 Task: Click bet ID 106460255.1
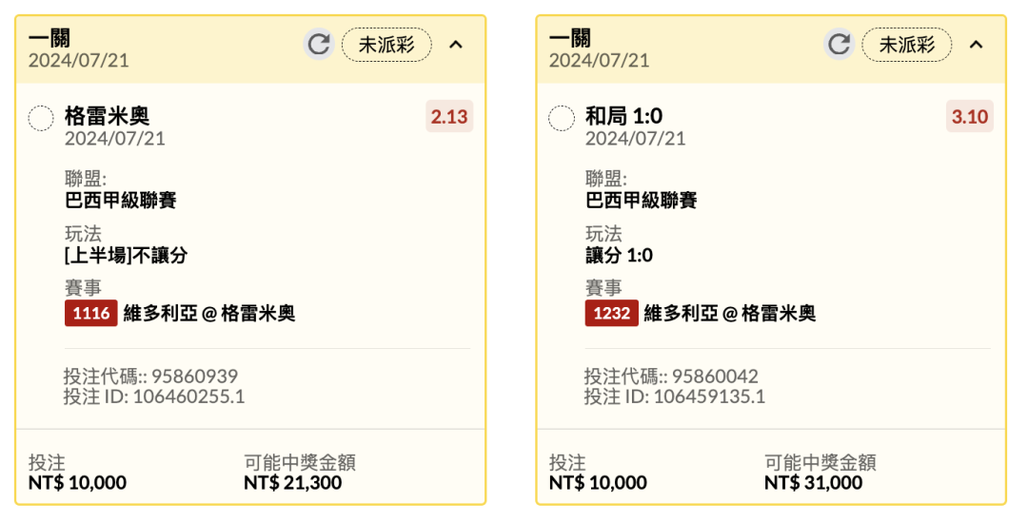(x=188, y=396)
